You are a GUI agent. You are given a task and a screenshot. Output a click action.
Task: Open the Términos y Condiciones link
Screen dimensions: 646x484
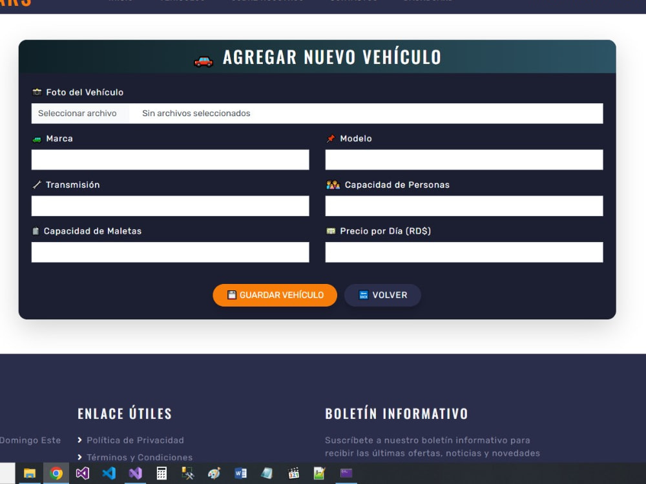click(x=140, y=458)
